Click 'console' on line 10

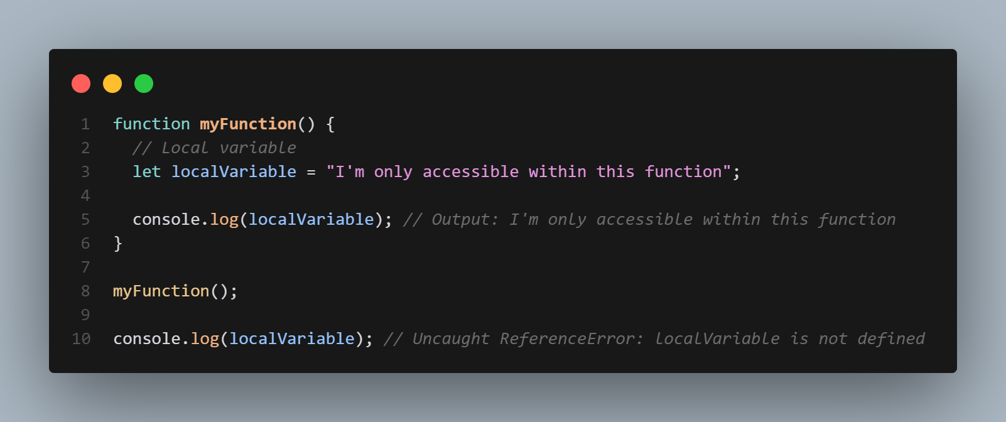147,339
